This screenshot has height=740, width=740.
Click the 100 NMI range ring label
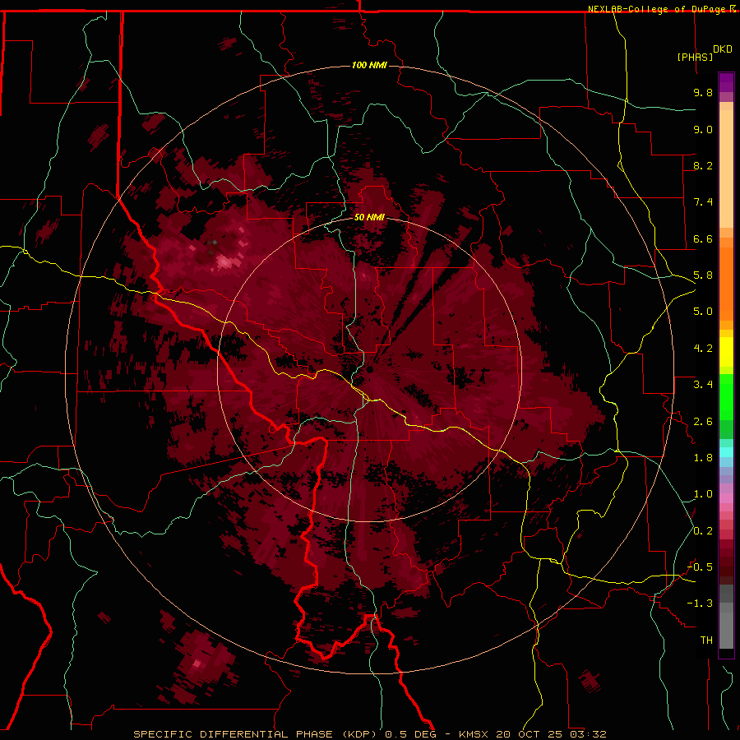[x=369, y=65]
